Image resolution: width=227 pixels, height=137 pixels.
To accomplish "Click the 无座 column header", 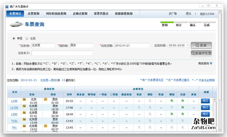I will [x=183, y=95].
